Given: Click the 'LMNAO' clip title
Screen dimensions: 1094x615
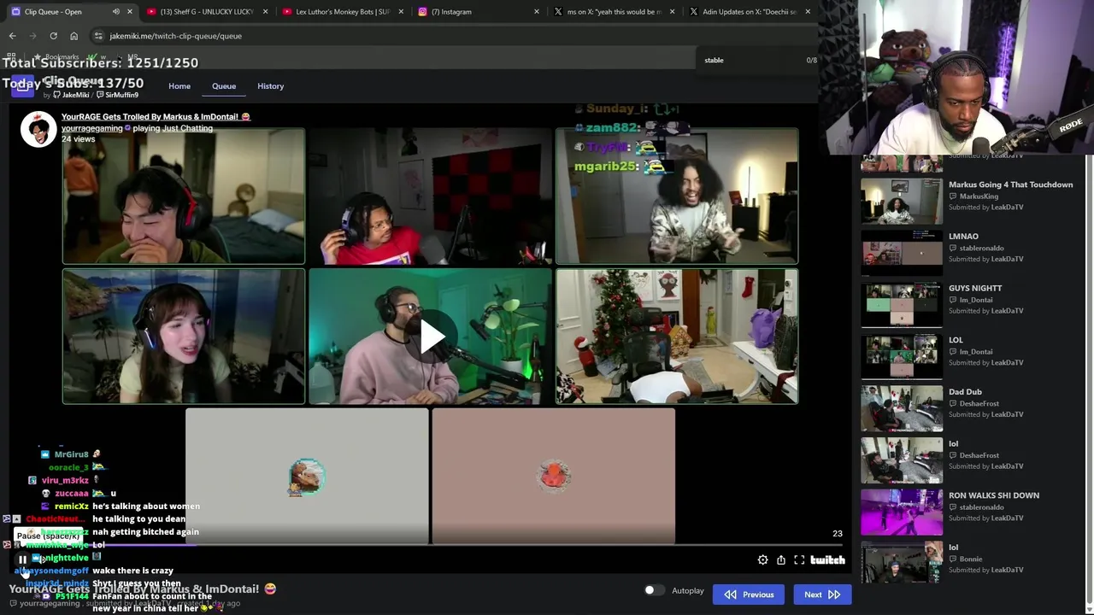Looking at the screenshot, I should pyautogui.click(x=963, y=237).
